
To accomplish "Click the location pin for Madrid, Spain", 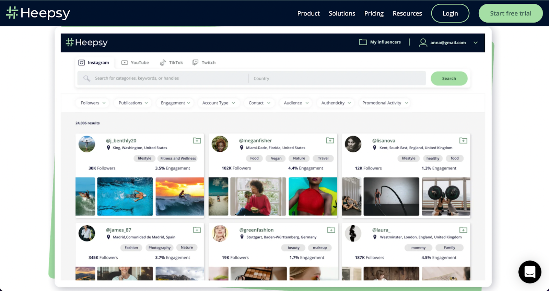I will coord(108,237).
